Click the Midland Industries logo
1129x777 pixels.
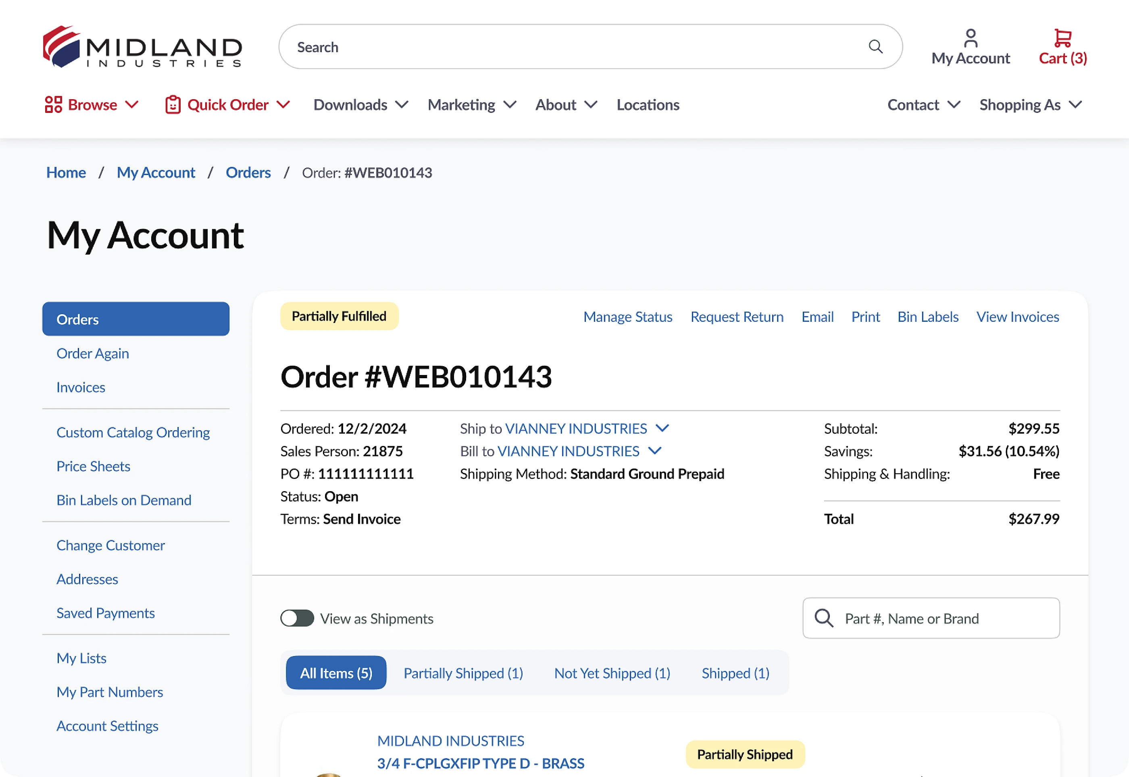142,47
